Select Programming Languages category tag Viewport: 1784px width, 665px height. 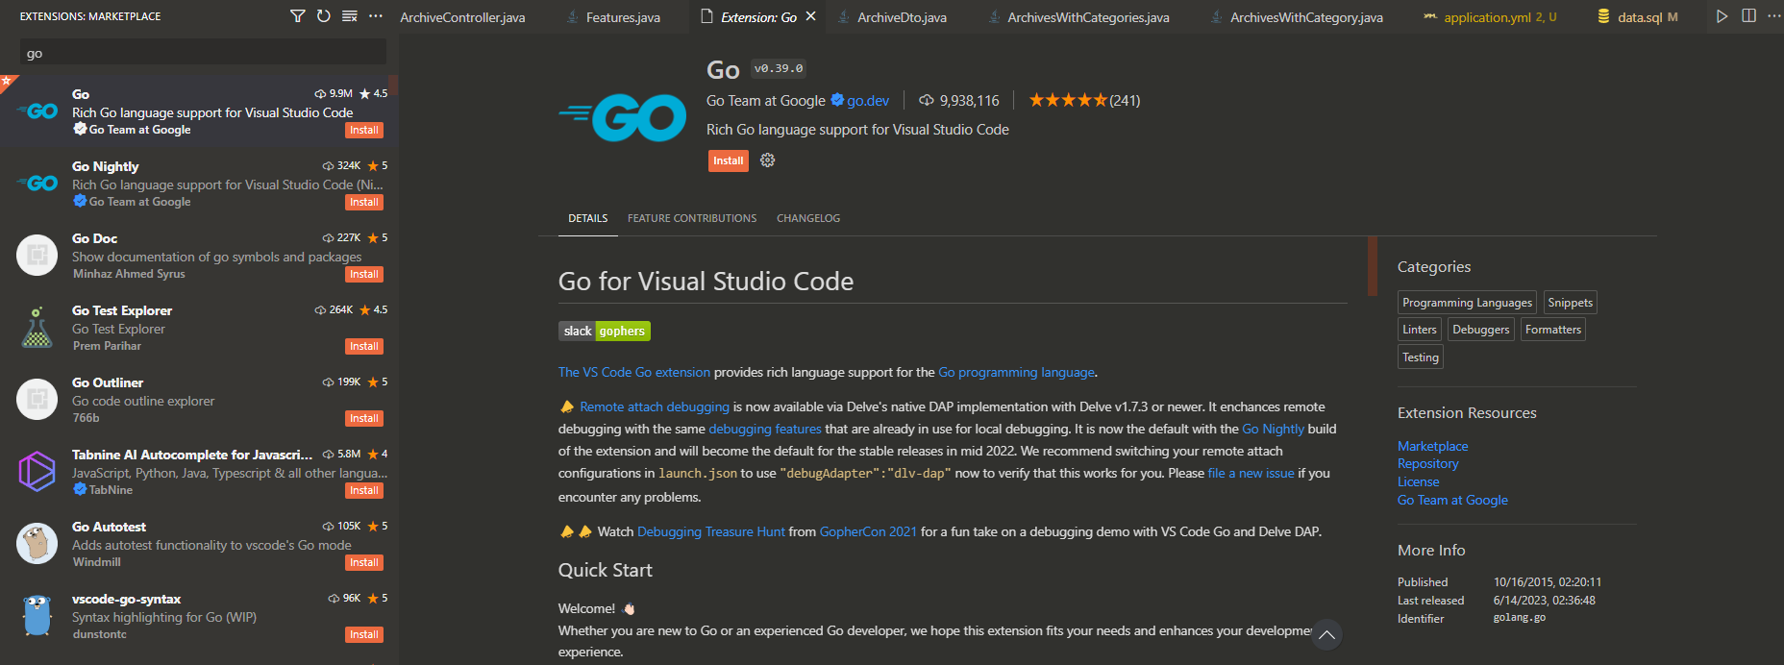pos(1467,303)
